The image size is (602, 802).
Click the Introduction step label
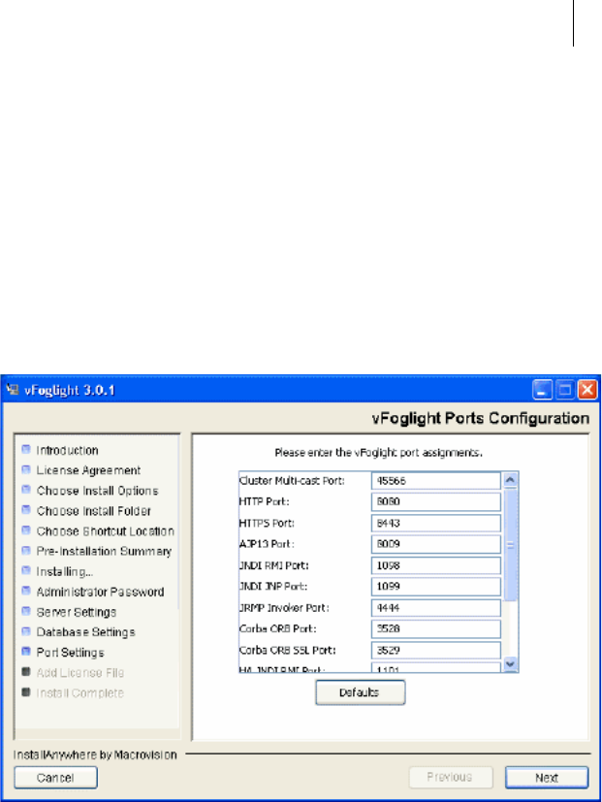pyautogui.click(x=68, y=451)
